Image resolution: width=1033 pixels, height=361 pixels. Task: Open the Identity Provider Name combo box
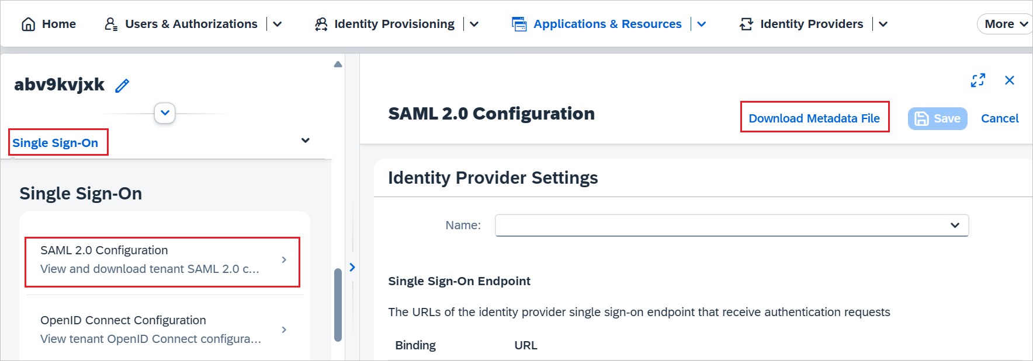731,225
